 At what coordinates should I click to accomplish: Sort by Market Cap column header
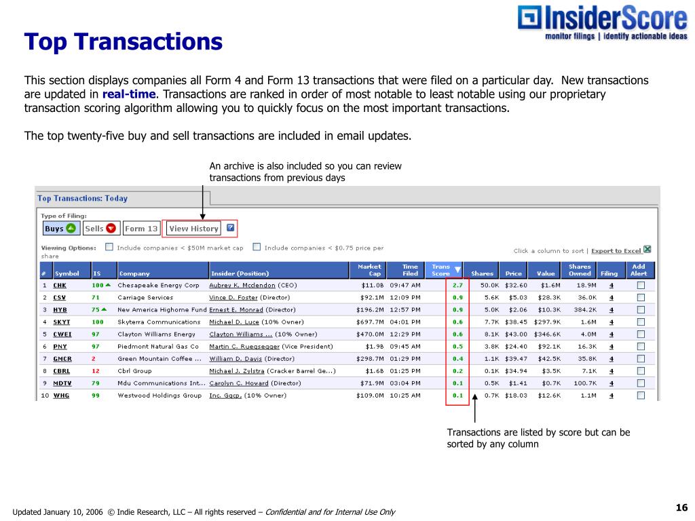click(x=369, y=270)
